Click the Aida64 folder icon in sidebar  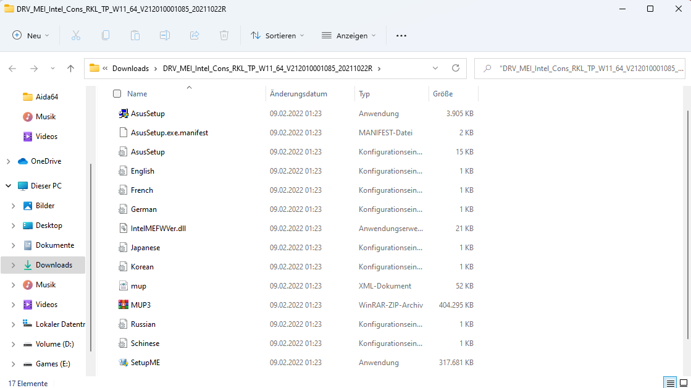pyautogui.click(x=28, y=96)
